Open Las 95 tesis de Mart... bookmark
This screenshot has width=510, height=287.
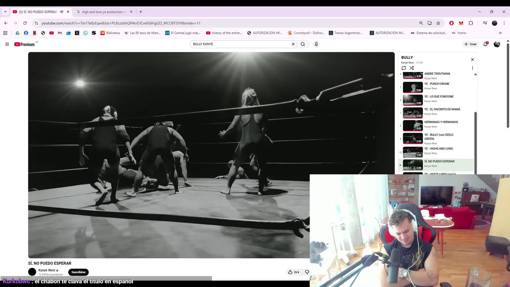click(142, 33)
